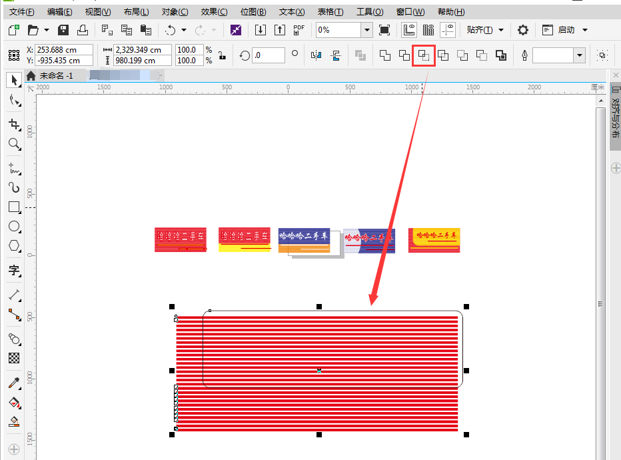Expand the 贴齐(T) snap dropdown

(501, 30)
